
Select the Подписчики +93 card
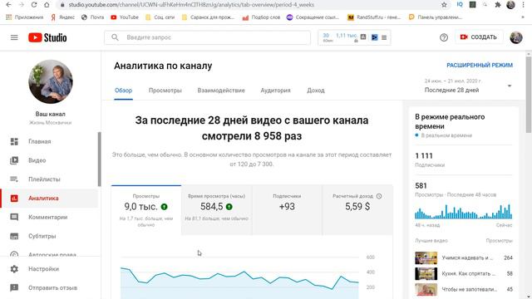287,210
